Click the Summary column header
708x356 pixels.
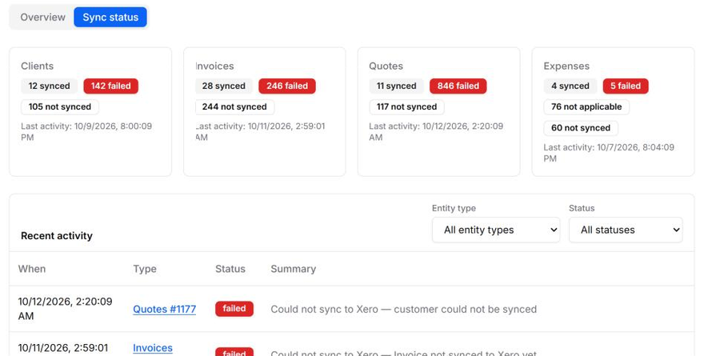[293, 269]
